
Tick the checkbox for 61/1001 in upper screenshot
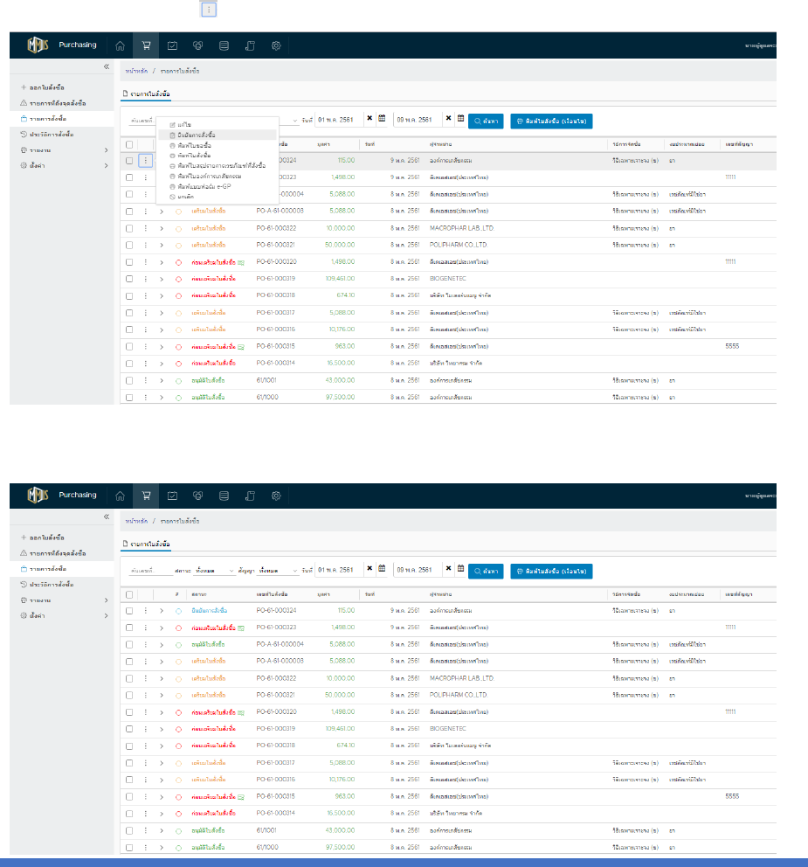pos(129,380)
